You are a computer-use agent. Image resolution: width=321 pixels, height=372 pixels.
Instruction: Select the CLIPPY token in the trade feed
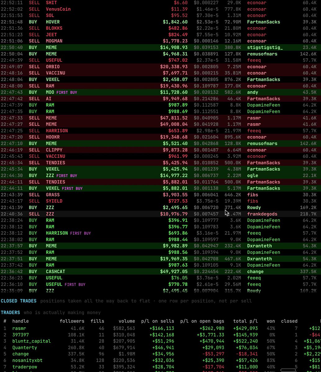(x=54, y=150)
